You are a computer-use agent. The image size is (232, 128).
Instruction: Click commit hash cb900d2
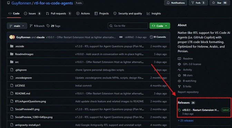pyautogui.click(x=129, y=37)
